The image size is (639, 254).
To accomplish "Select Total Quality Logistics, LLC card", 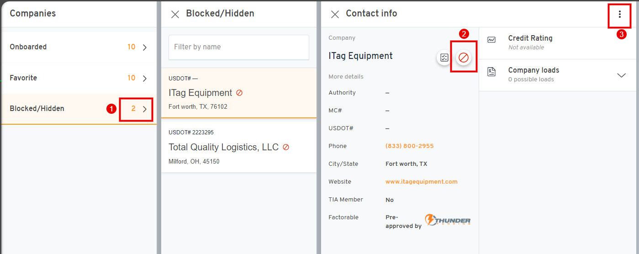I will [239, 147].
